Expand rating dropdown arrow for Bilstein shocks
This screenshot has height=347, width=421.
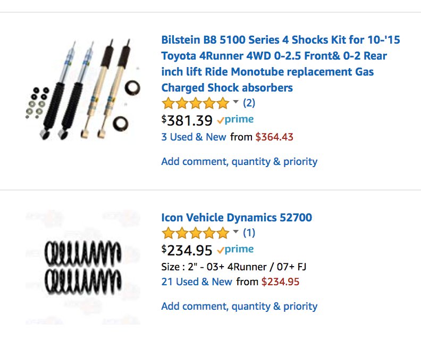[235, 102]
